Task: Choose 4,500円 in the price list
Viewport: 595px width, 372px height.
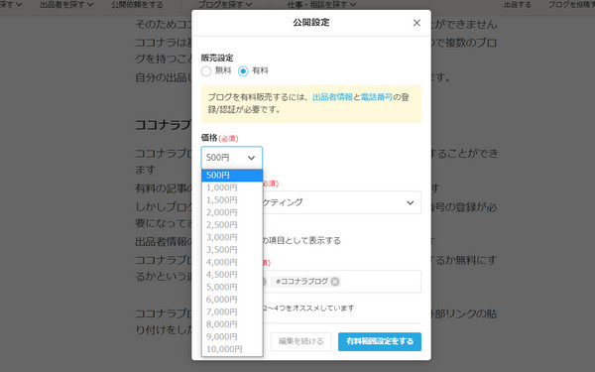Action: (232, 275)
